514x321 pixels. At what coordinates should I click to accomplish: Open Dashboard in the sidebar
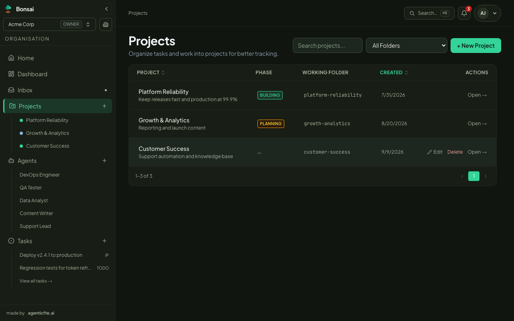point(57,74)
